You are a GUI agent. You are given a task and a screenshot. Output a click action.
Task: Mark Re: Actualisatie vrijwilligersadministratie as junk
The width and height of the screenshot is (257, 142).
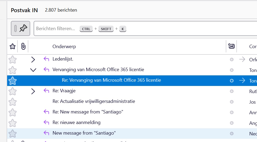coord(232,102)
